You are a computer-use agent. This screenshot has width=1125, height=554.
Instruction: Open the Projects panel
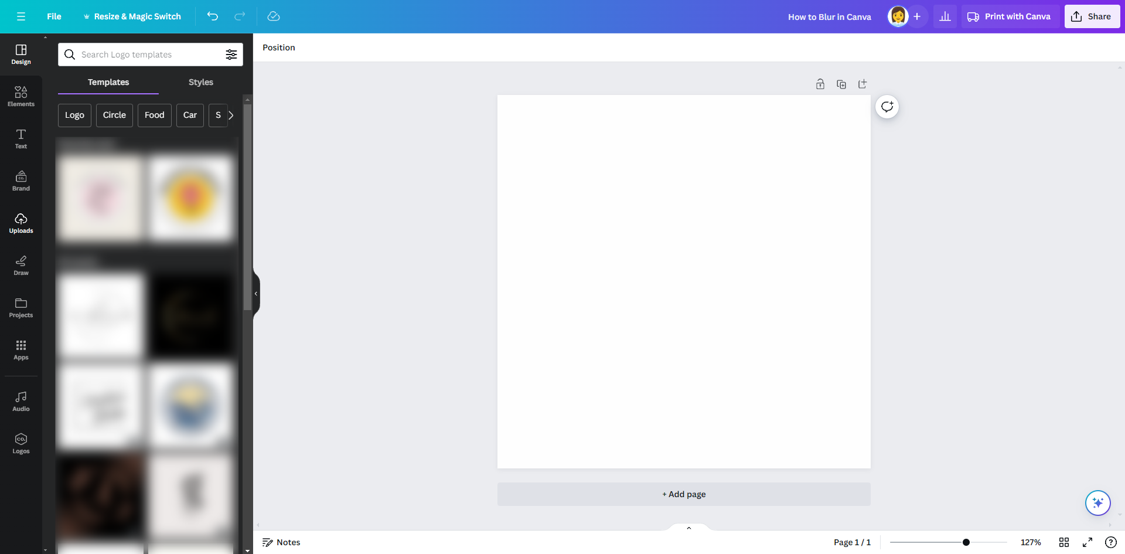tap(21, 308)
